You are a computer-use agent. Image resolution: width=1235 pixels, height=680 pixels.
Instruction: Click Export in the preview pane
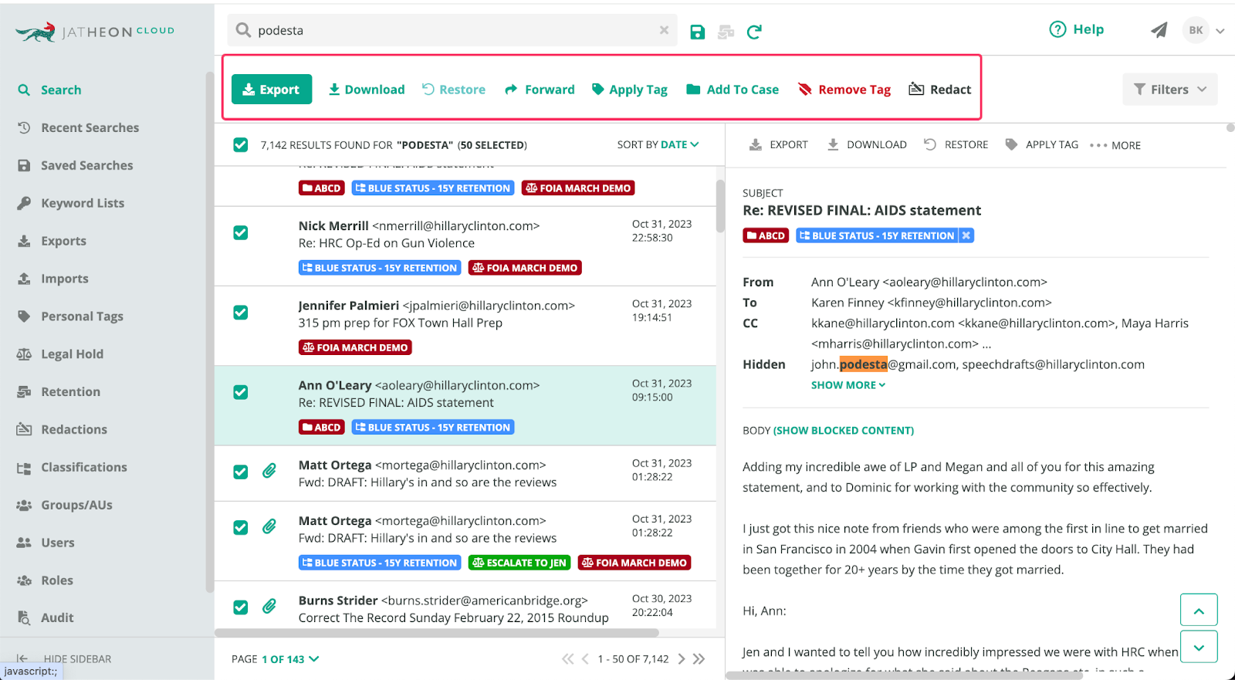(x=779, y=145)
